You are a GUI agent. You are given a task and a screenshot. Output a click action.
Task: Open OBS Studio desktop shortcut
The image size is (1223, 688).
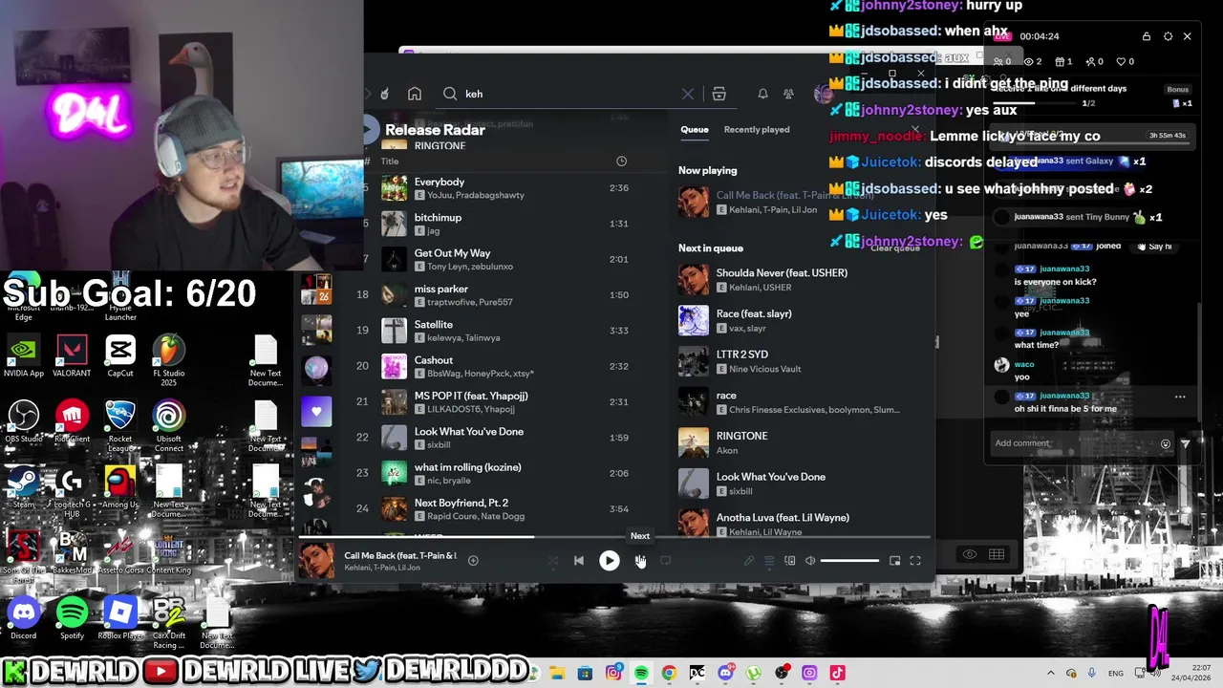click(x=24, y=421)
